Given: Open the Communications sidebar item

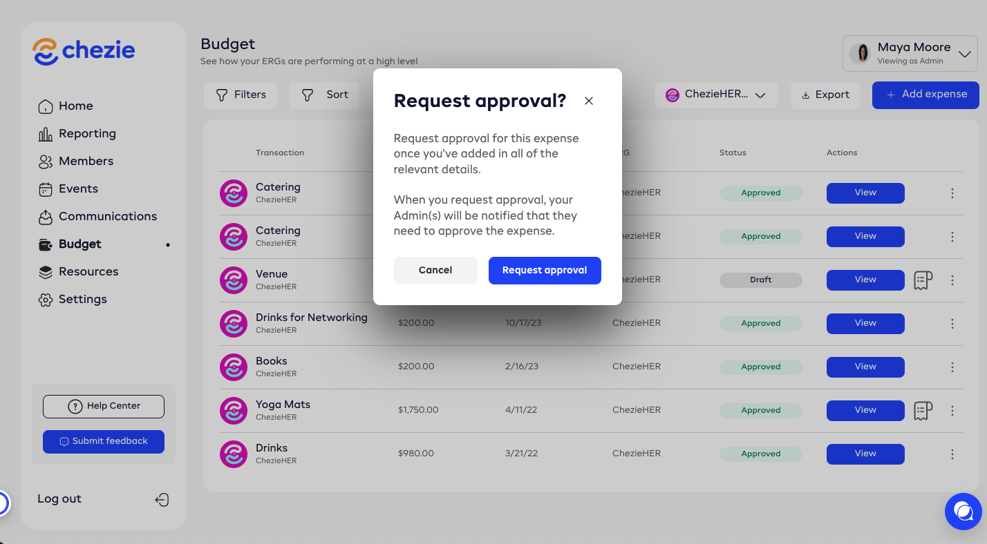Looking at the screenshot, I should pos(107,217).
